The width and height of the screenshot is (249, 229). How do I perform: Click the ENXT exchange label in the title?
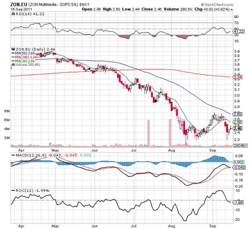point(84,5)
